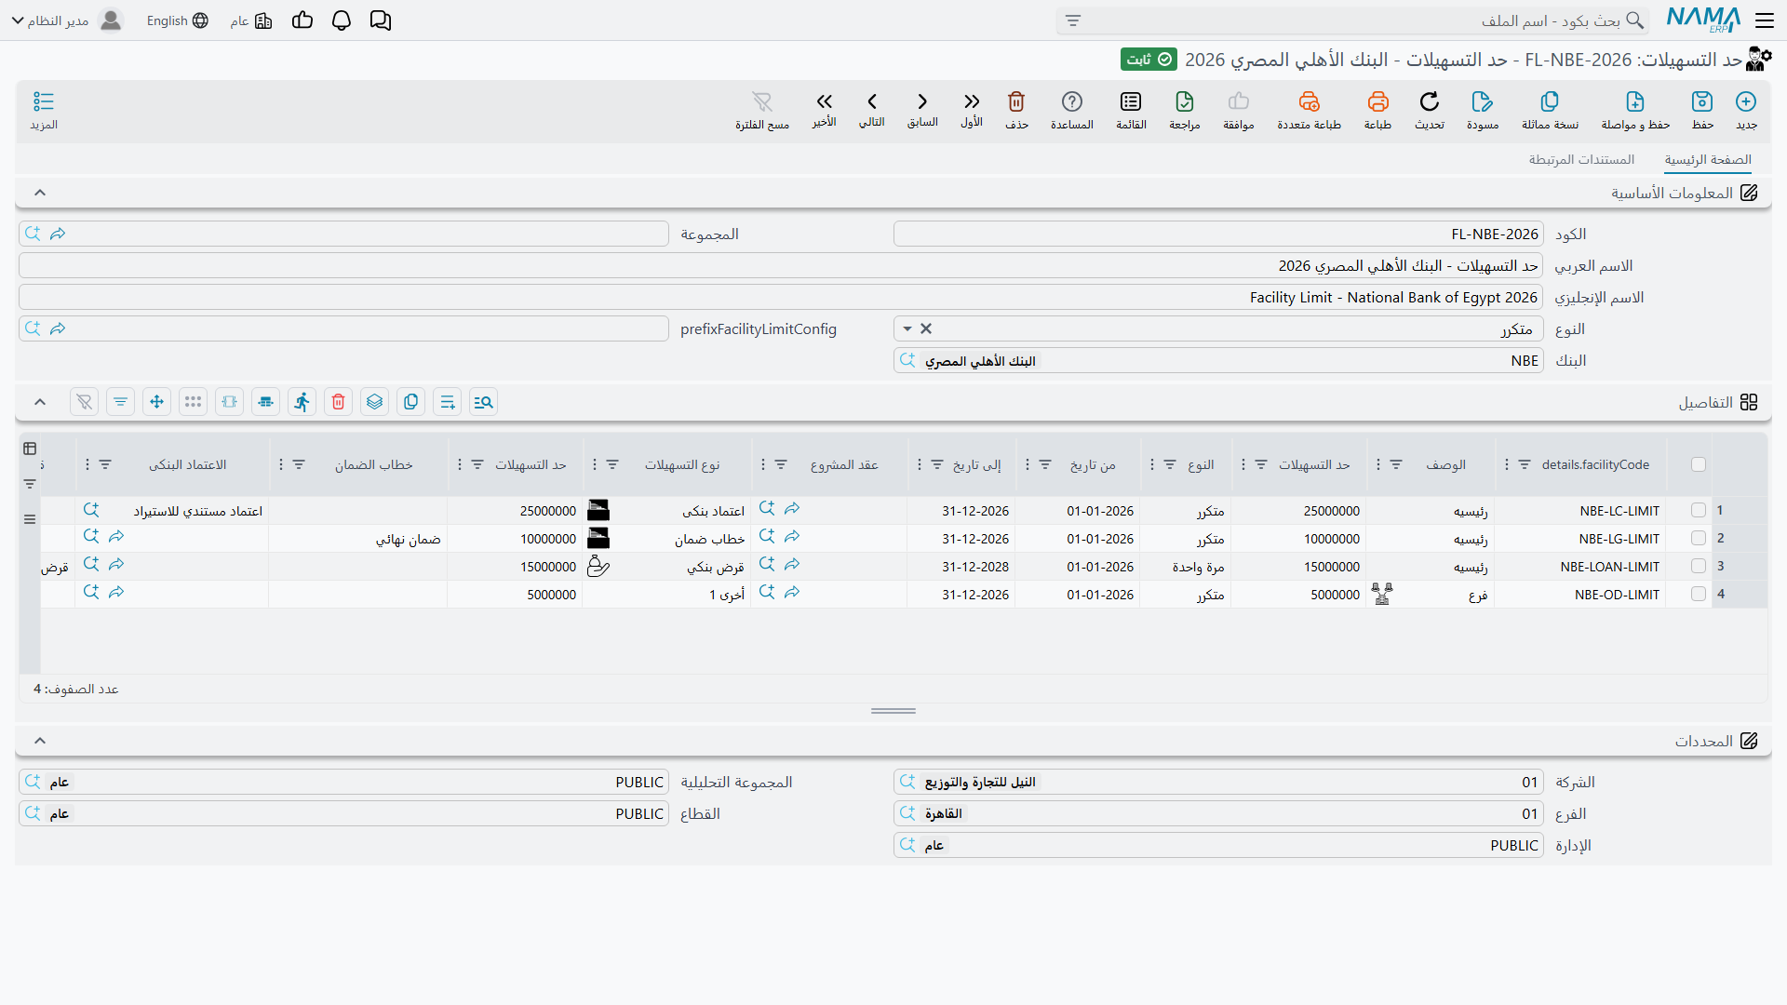The image size is (1787, 1005).
Task: Open the details.facilityCode column menu dots
Action: click(1507, 464)
